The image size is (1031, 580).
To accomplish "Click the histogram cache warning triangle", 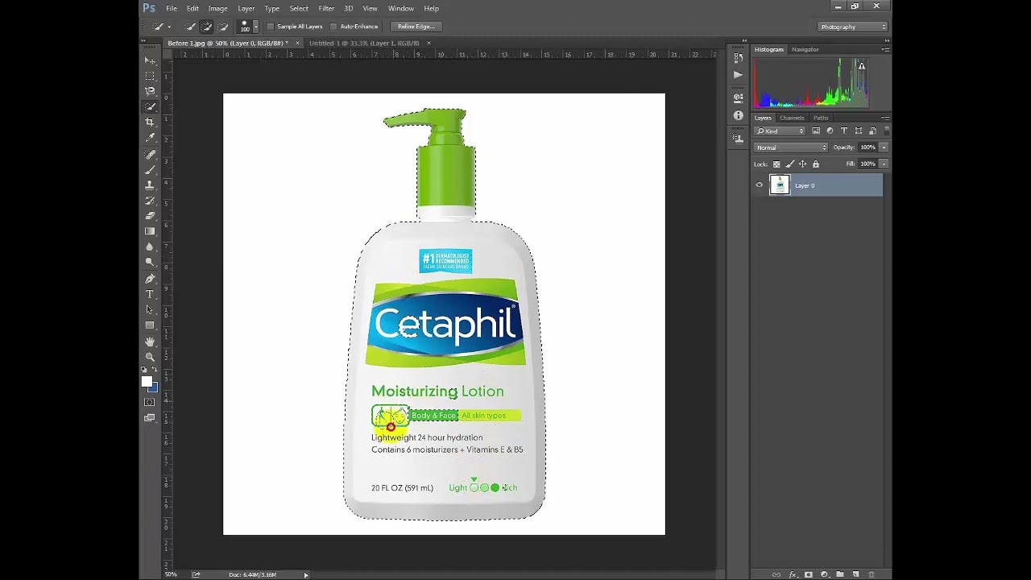I will tap(862, 66).
